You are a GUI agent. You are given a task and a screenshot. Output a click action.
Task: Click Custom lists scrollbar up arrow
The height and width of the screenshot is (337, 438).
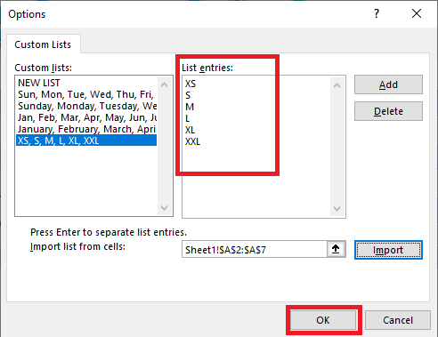(x=165, y=84)
